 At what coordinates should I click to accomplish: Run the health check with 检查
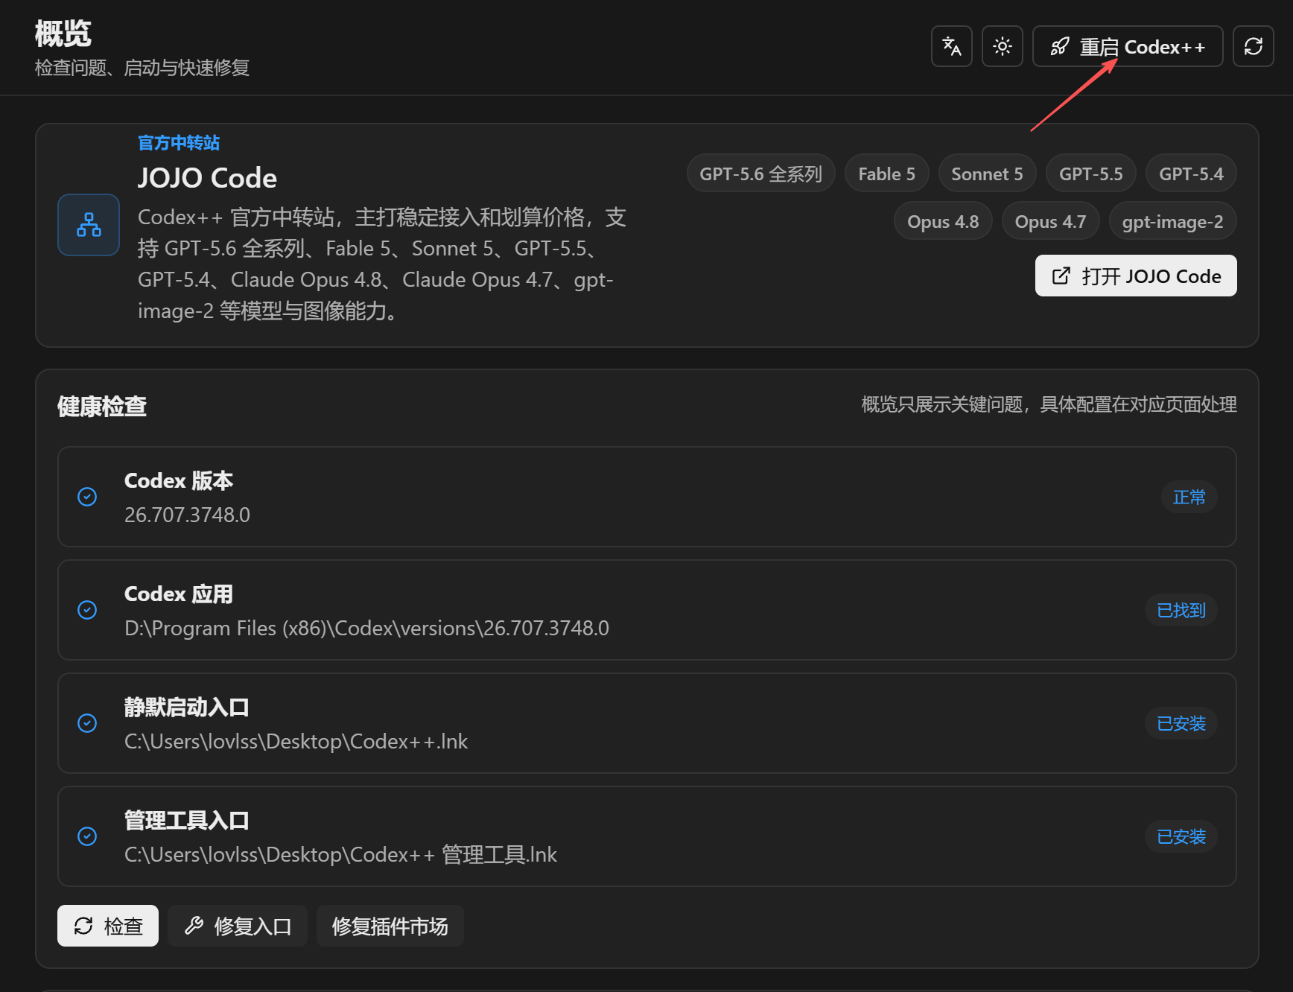(x=108, y=926)
